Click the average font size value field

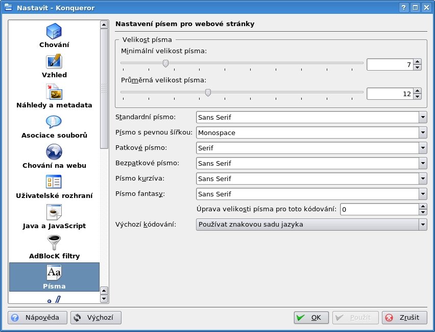coord(390,94)
